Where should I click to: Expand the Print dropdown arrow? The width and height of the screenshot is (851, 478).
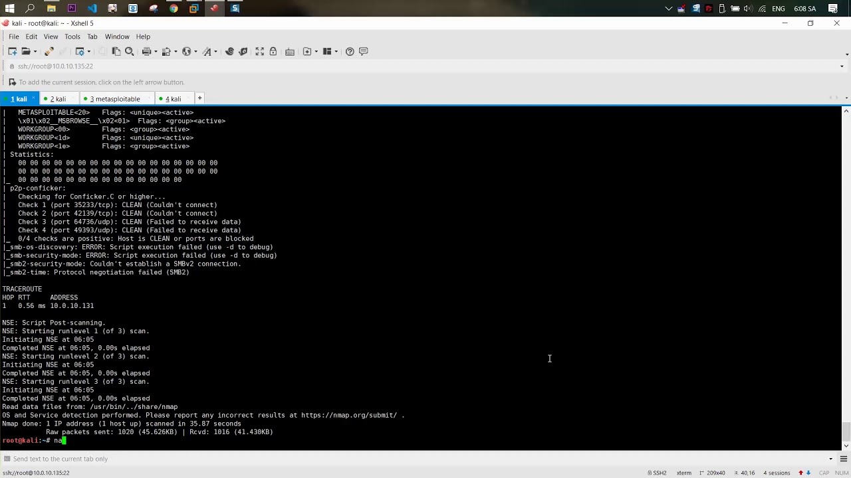[x=155, y=51]
